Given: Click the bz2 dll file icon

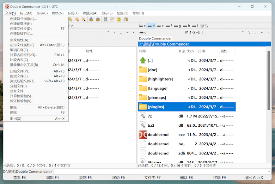Looking at the screenshot, I should 143,125.
